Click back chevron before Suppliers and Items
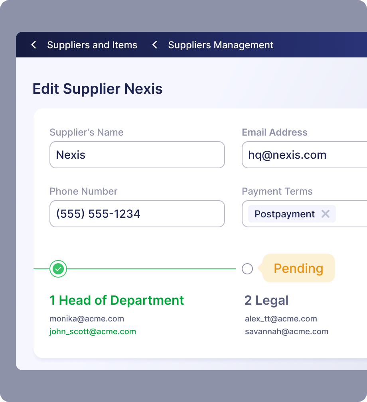This screenshot has height=402, width=367. [34, 45]
